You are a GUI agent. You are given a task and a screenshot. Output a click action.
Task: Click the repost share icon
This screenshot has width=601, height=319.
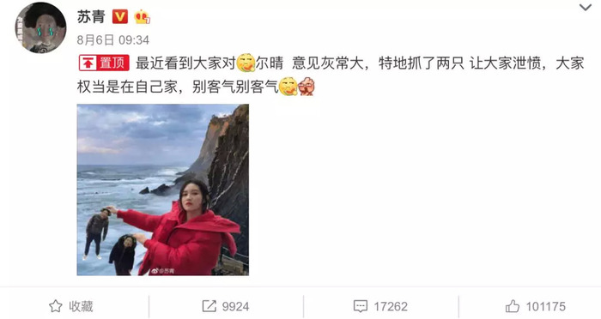pyautogui.click(x=209, y=306)
